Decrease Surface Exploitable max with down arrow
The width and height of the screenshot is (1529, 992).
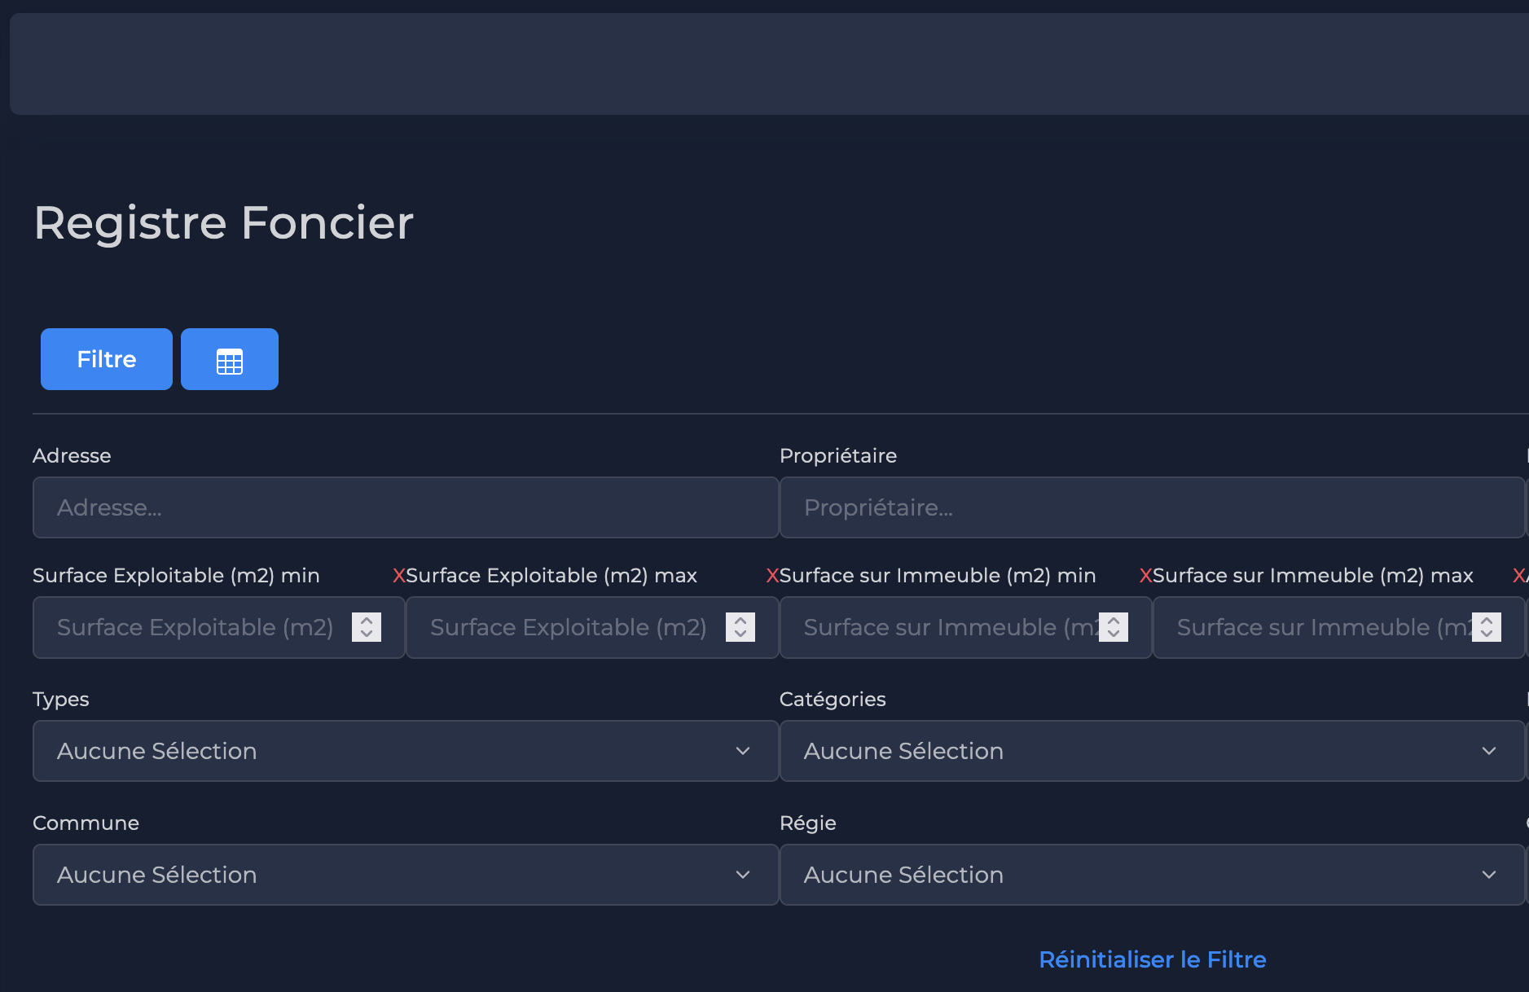click(740, 634)
